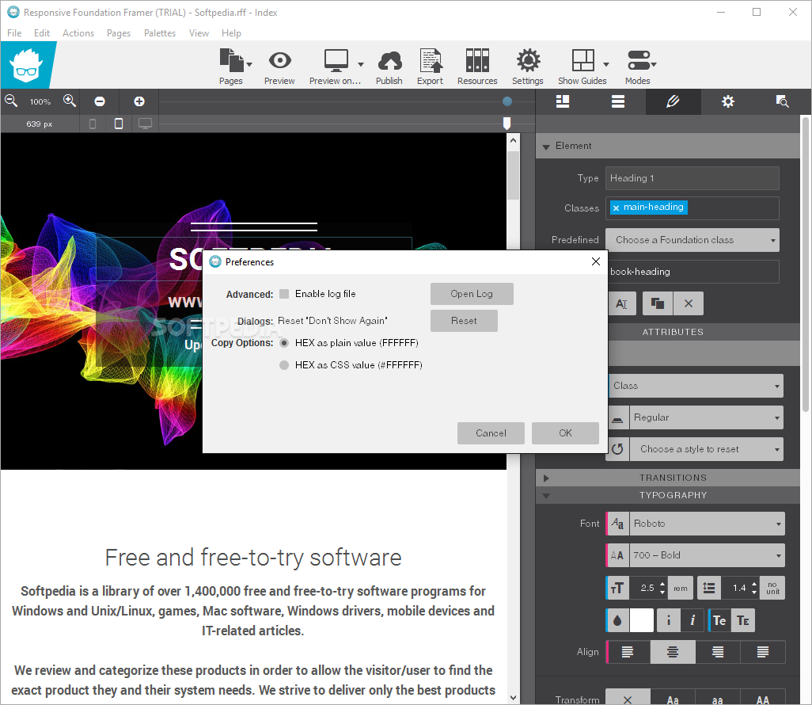
Task: Open the Pages toolbar icon
Action: click(231, 61)
